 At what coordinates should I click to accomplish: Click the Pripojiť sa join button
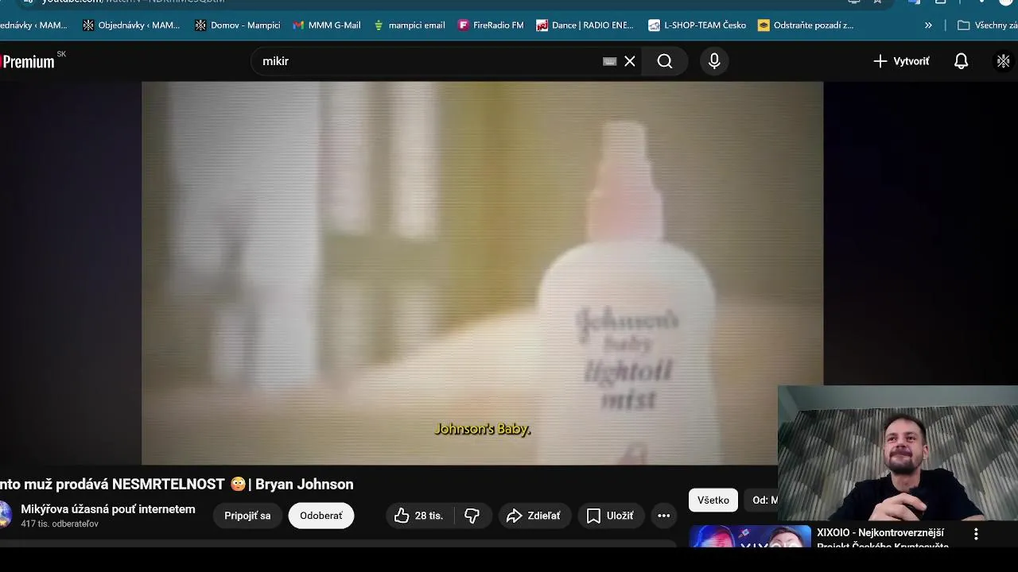coord(247,516)
